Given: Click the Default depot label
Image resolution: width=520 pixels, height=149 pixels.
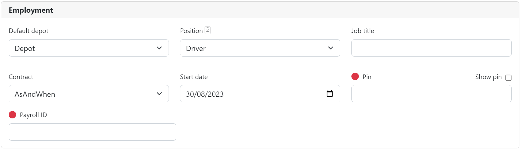Looking at the screenshot, I should pyautogui.click(x=29, y=31).
